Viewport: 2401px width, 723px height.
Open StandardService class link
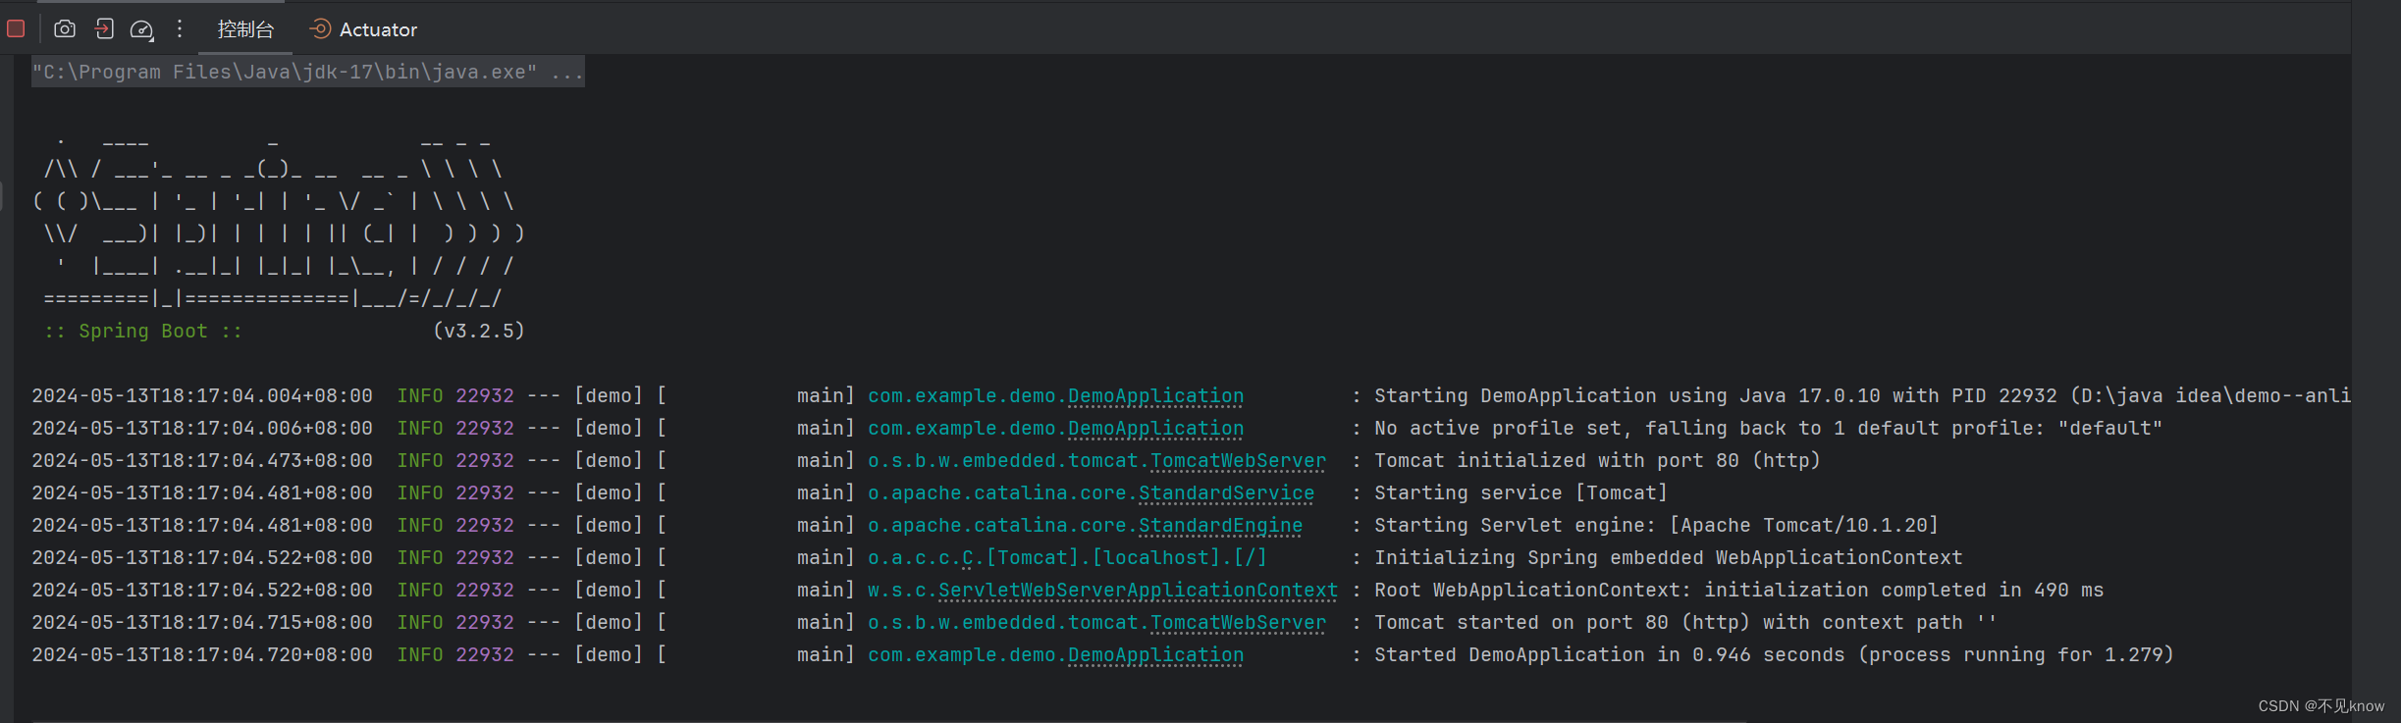click(x=1226, y=492)
